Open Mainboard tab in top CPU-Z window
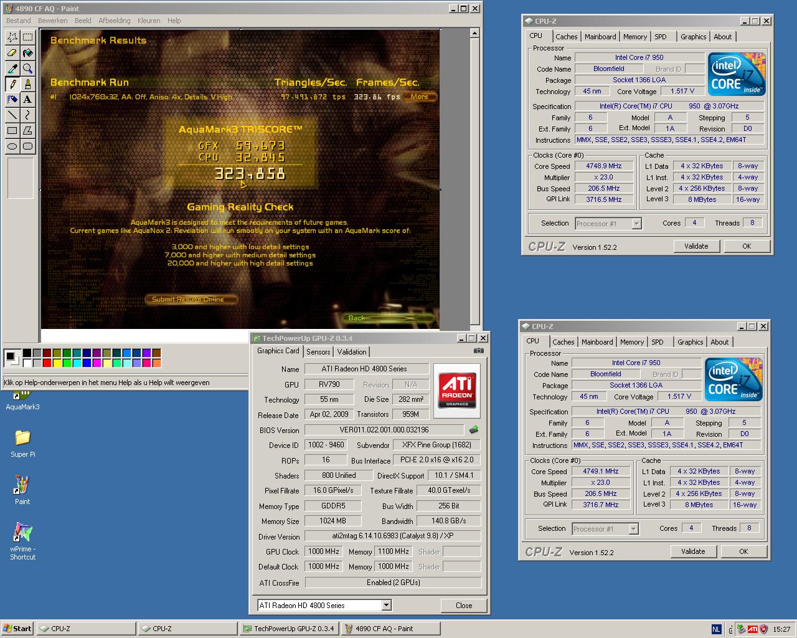797x638 pixels. (x=600, y=37)
